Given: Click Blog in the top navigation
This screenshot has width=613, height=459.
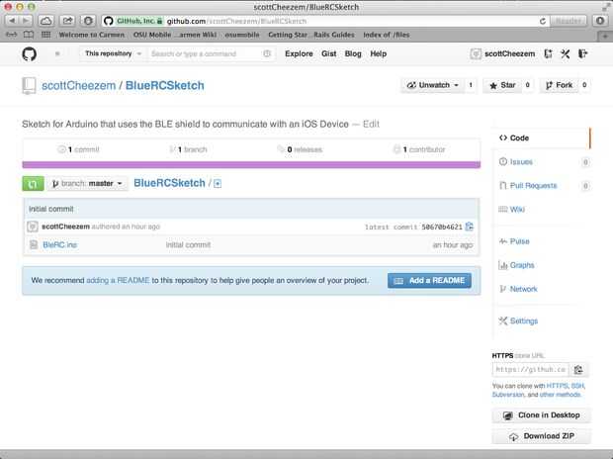Looking at the screenshot, I should point(353,53).
